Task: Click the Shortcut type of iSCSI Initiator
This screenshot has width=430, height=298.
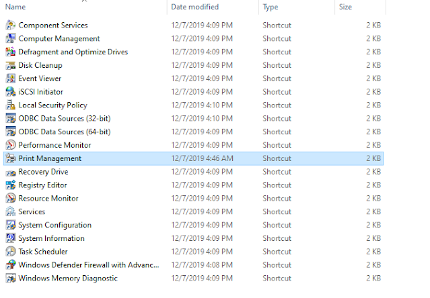Action: [x=277, y=92]
